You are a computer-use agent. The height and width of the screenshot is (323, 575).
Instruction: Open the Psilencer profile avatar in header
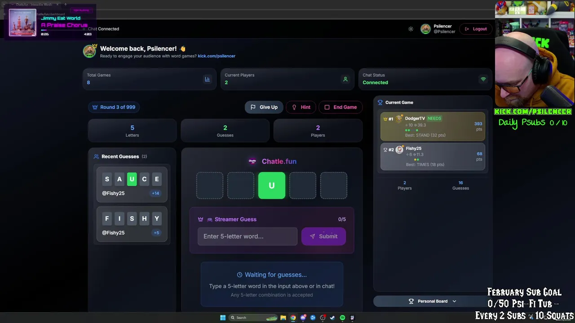[x=425, y=29]
